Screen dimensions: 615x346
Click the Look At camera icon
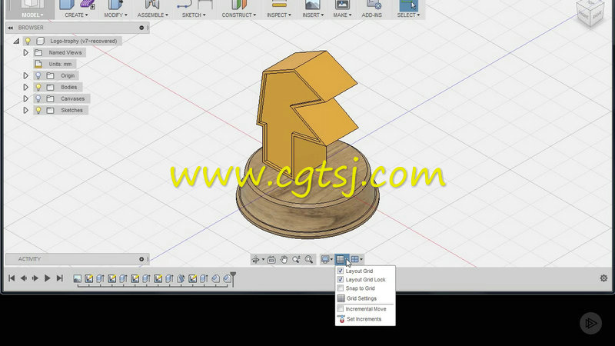[271, 259]
